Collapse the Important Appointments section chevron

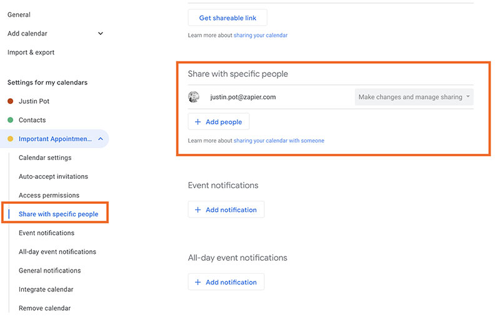tap(101, 139)
